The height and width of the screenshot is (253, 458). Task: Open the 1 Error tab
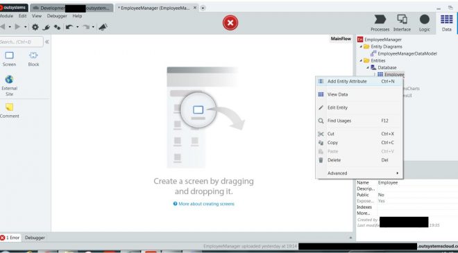[10, 238]
